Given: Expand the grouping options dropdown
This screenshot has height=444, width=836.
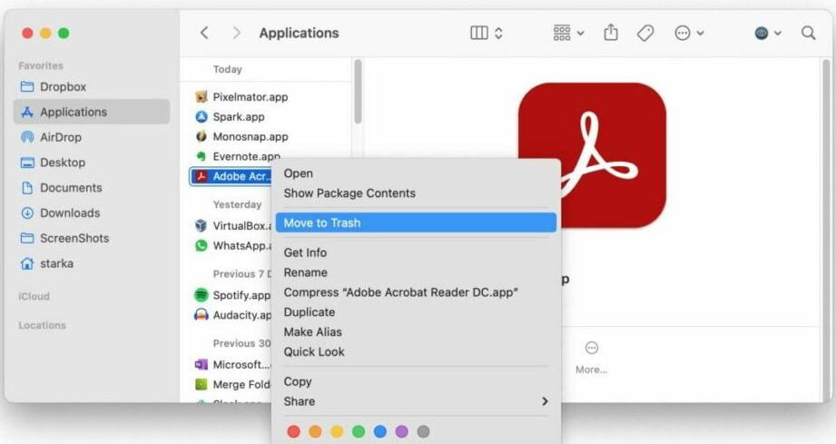Looking at the screenshot, I should coord(568,33).
